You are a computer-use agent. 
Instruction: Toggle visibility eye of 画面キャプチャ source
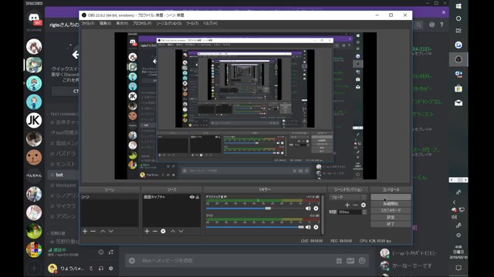192,197
